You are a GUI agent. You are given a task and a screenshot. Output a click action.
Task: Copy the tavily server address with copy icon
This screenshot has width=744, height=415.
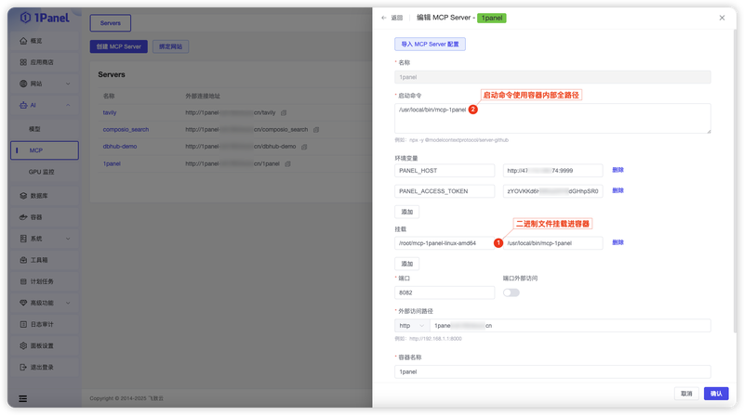coord(284,112)
